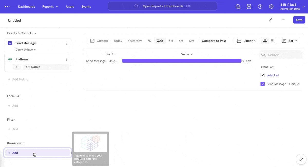308x167 pixels.
Task: Open the settings gear icon
Action: click(271, 7)
